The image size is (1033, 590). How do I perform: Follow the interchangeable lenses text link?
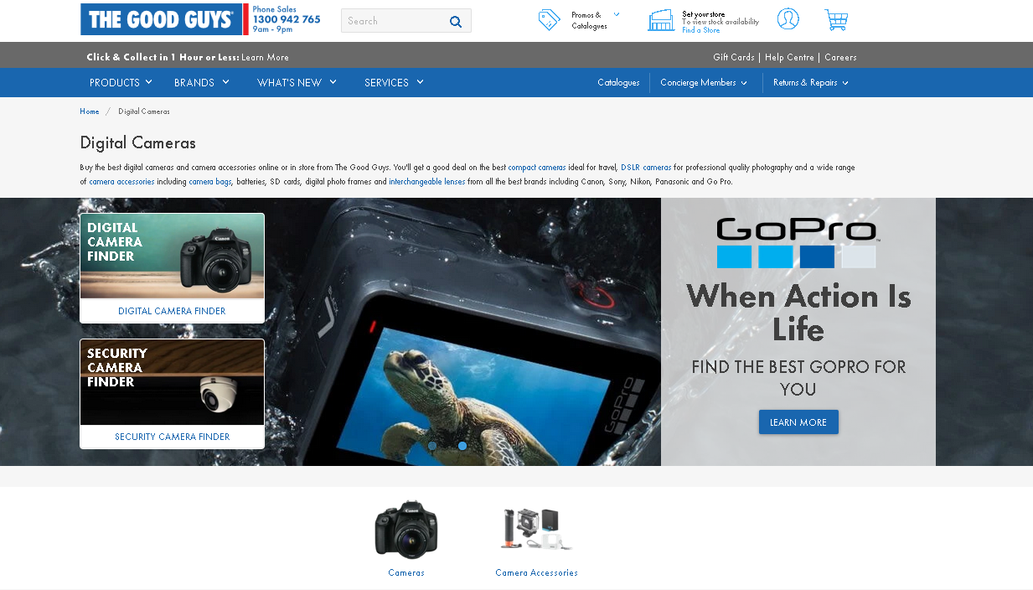[427, 182]
